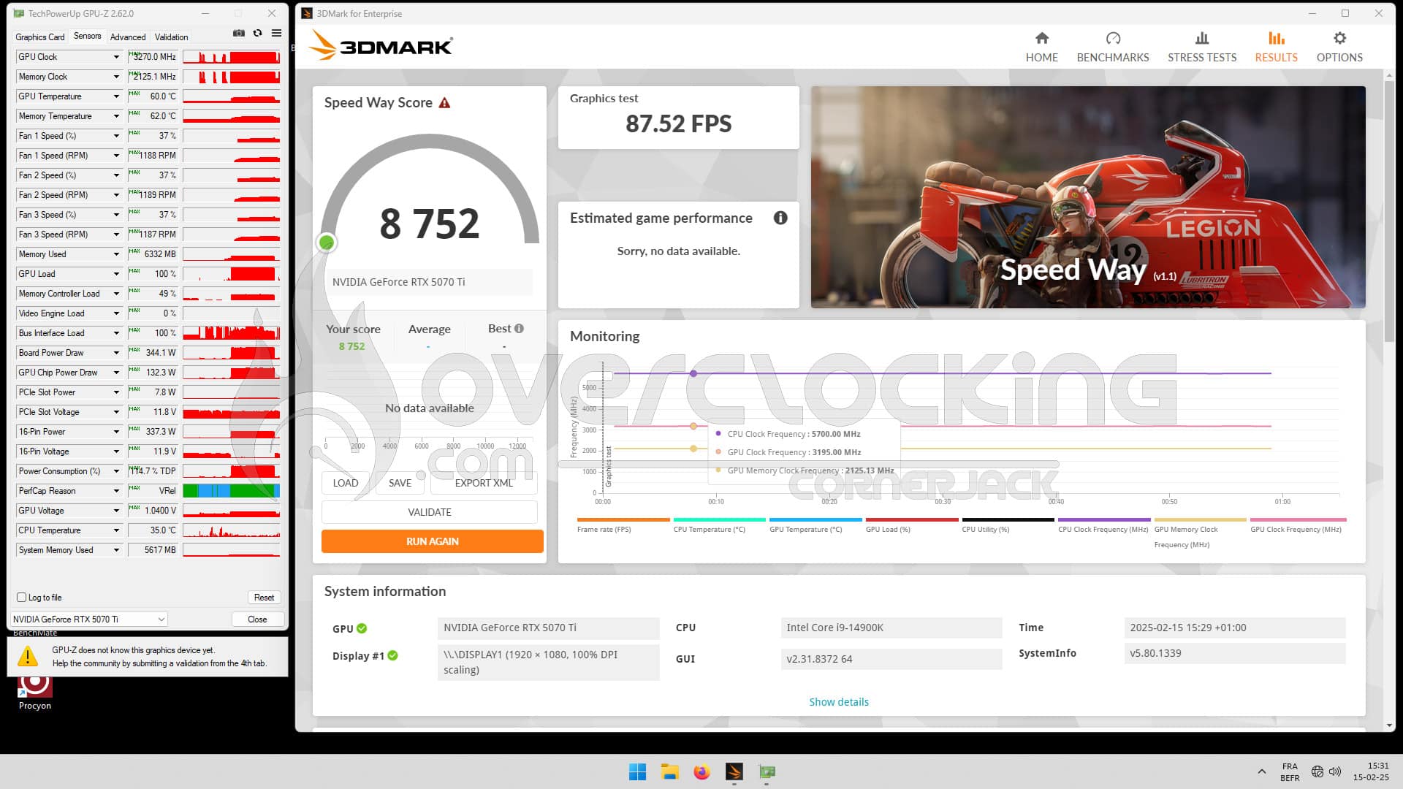Refresh sensor readings using GPU-Z refresh icon
This screenshot has width=1403, height=789.
coord(256,33)
